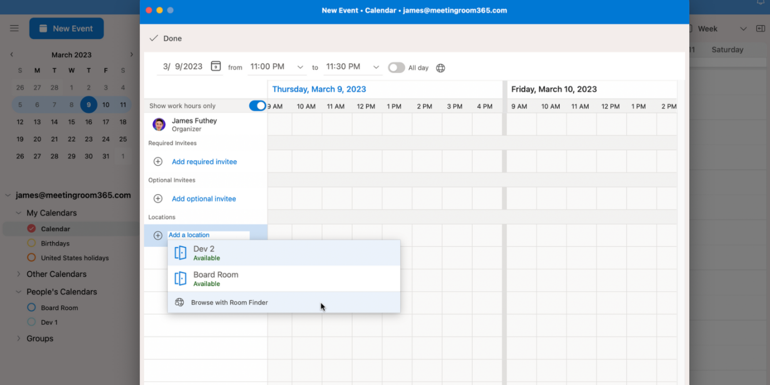Click the Done checkmark icon
Screen dimensions: 770x385
click(x=154, y=38)
